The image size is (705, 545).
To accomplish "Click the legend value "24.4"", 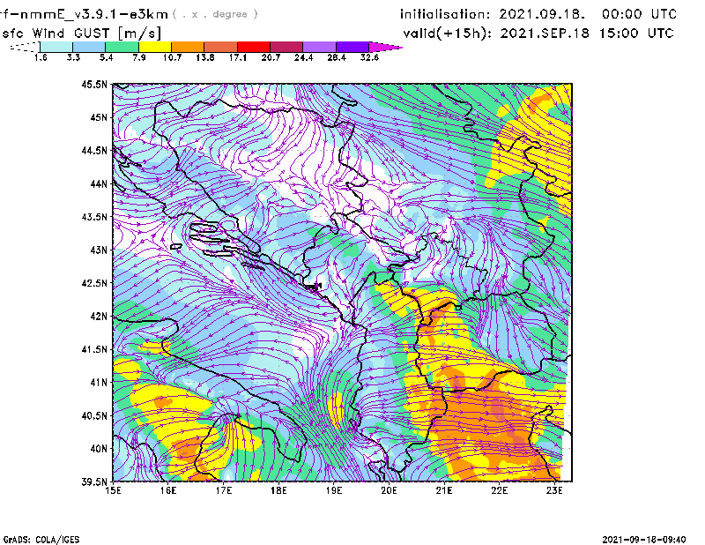I will click(x=303, y=57).
